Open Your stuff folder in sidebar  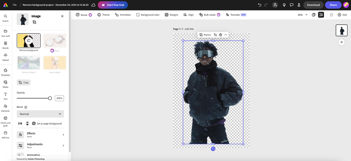click(5, 33)
